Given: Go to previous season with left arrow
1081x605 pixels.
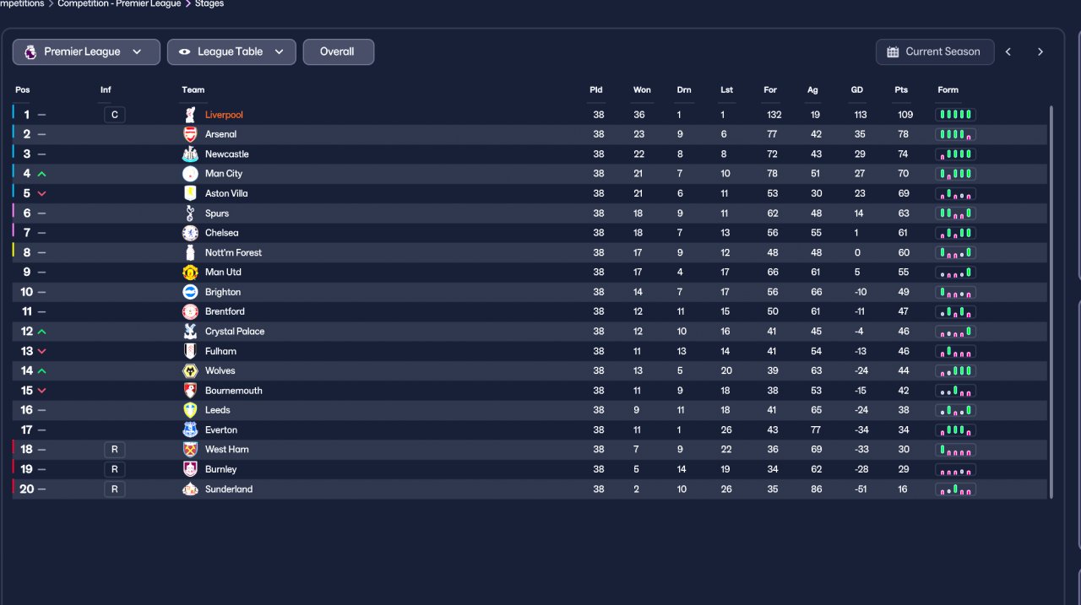Looking at the screenshot, I should (1008, 51).
